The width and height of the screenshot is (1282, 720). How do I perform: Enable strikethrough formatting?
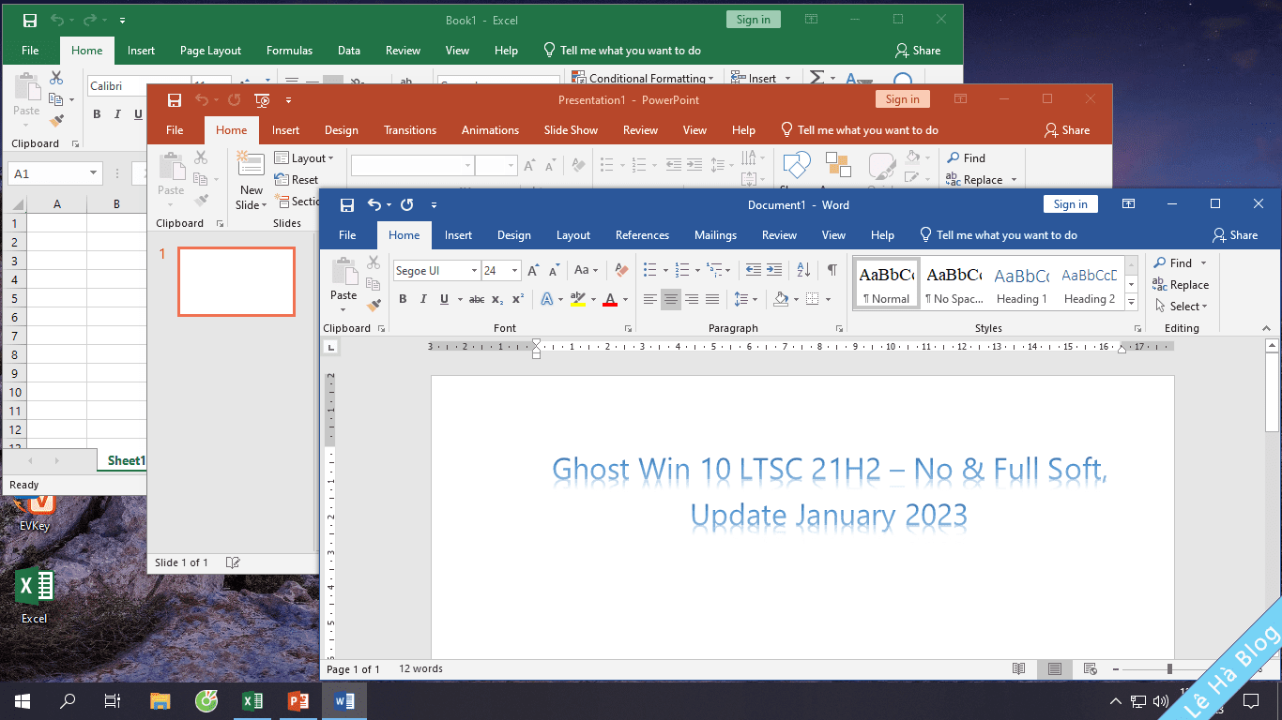click(x=476, y=299)
